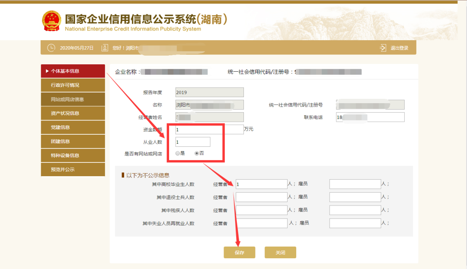The height and width of the screenshot is (269, 467).
Task: Click 退出登录 link
Action: tap(399, 48)
